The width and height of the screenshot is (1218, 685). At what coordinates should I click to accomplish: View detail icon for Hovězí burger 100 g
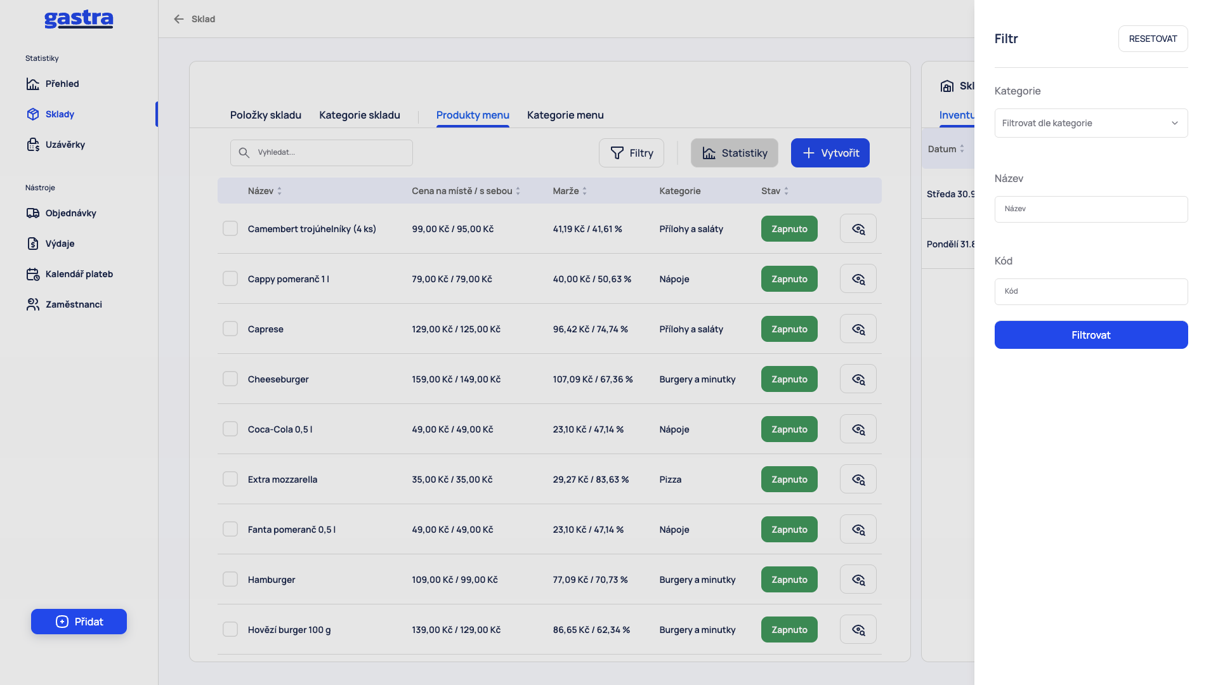pyautogui.click(x=858, y=630)
